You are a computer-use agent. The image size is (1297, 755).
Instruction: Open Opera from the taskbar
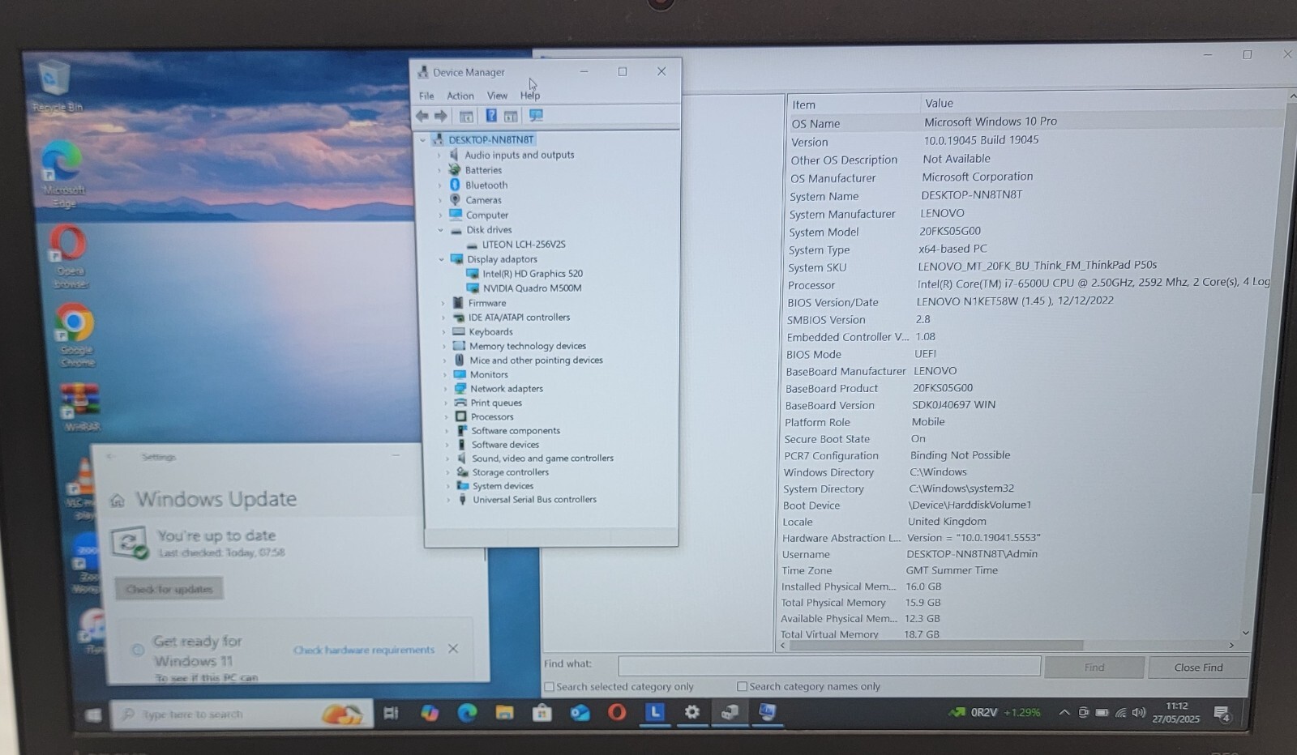point(617,713)
